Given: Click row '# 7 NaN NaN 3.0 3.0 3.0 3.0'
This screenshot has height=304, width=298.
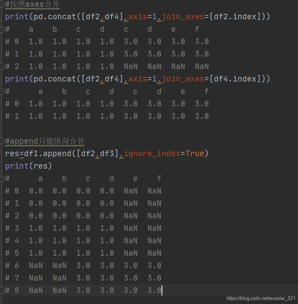Looking at the screenshot, I should click(83, 278).
